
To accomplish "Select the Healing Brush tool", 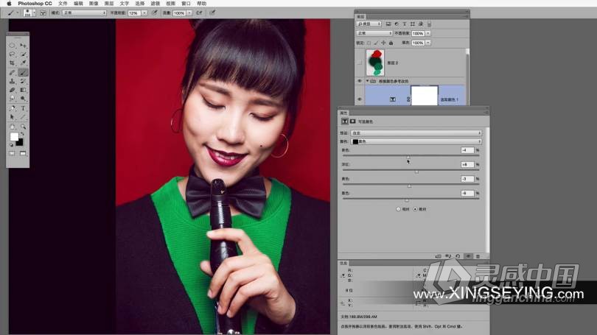I will (x=13, y=72).
